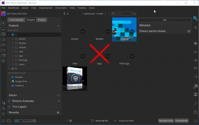The image size is (199, 125).
Task: Expand the D: drive tree node
Action: (9, 68)
